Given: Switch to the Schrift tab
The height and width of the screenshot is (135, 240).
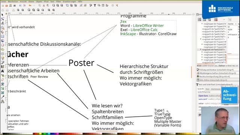Looking at the screenshot, I should point(201,89).
